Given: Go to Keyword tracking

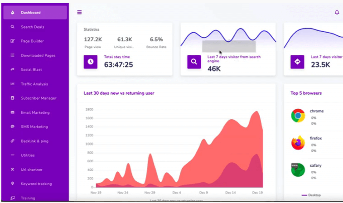Looking at the screenshot, I should pos(35,184).
